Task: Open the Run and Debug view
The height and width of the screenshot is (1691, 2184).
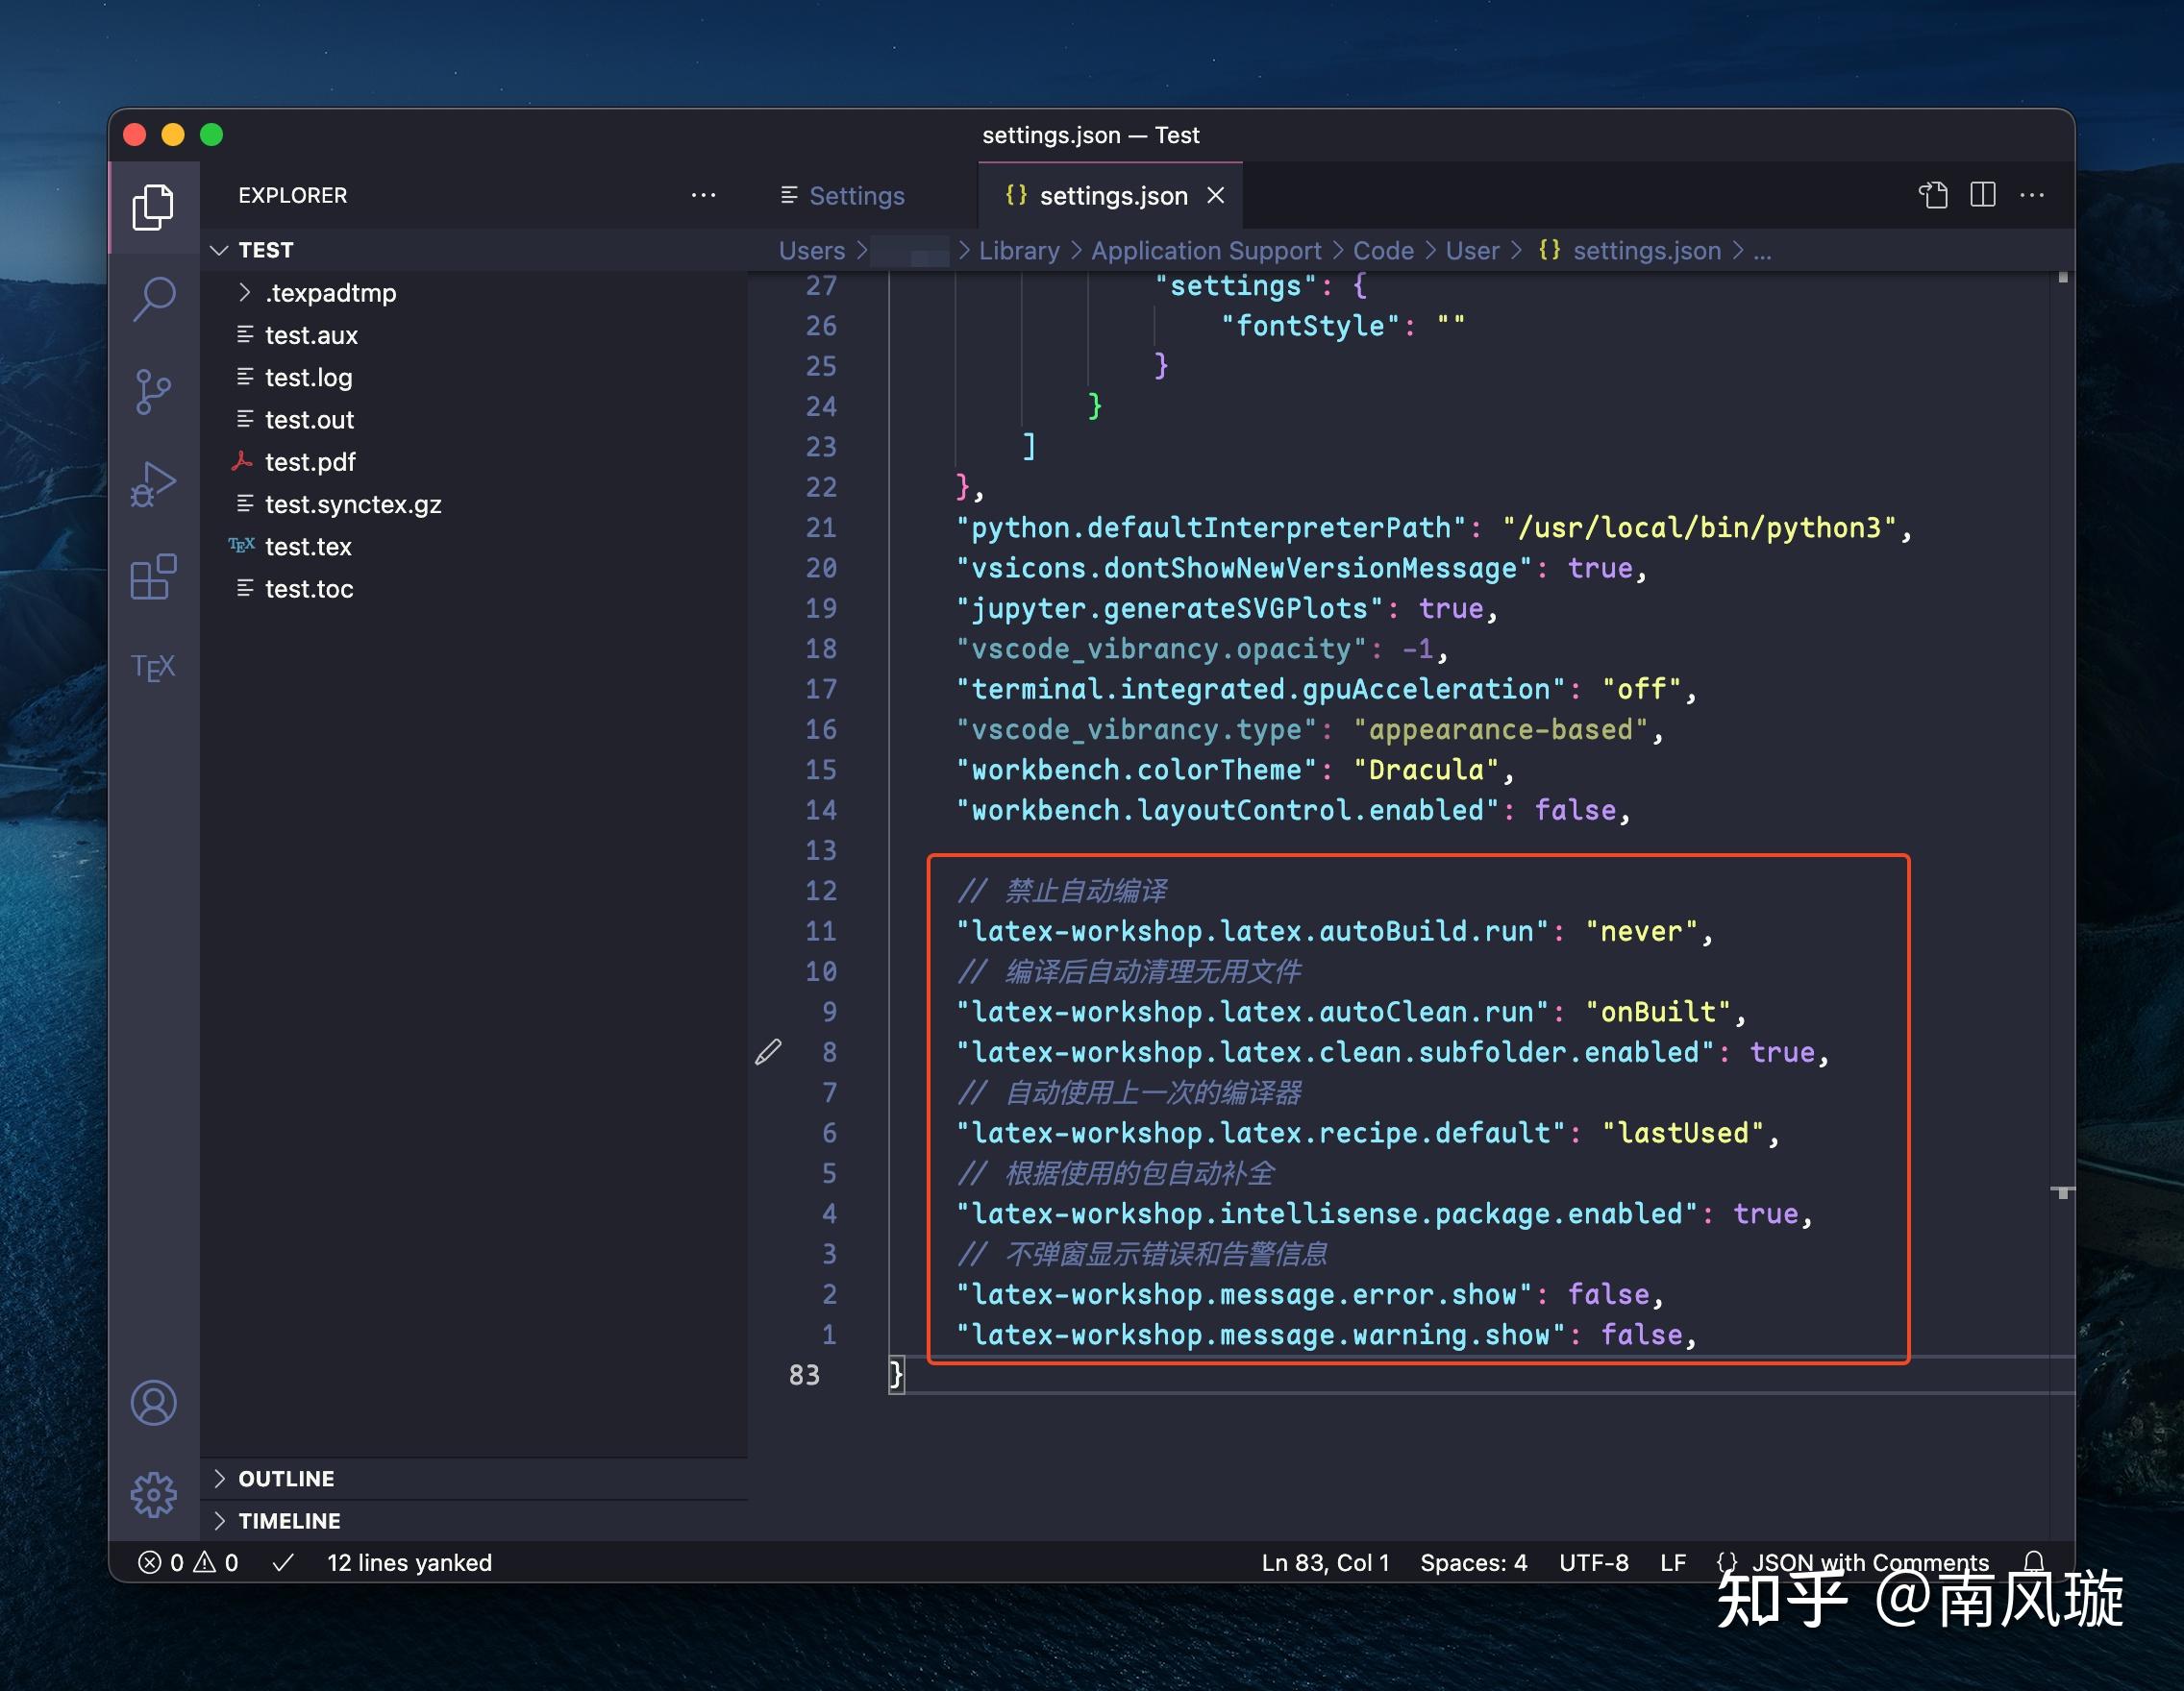Action: point(153,484)
